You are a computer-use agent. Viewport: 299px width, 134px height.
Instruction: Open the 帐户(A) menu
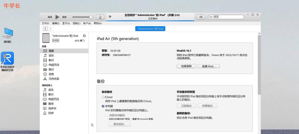click(x=87, y=23)
